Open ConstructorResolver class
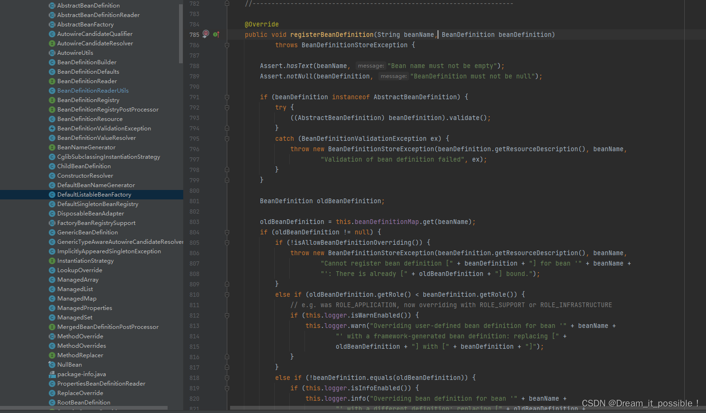This screenshot has width=706, height=413. pyautogui.click(x=85, y=176)
